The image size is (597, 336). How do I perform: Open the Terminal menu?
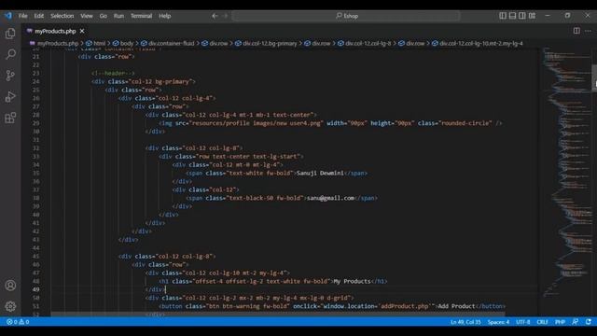coord(141,16)
